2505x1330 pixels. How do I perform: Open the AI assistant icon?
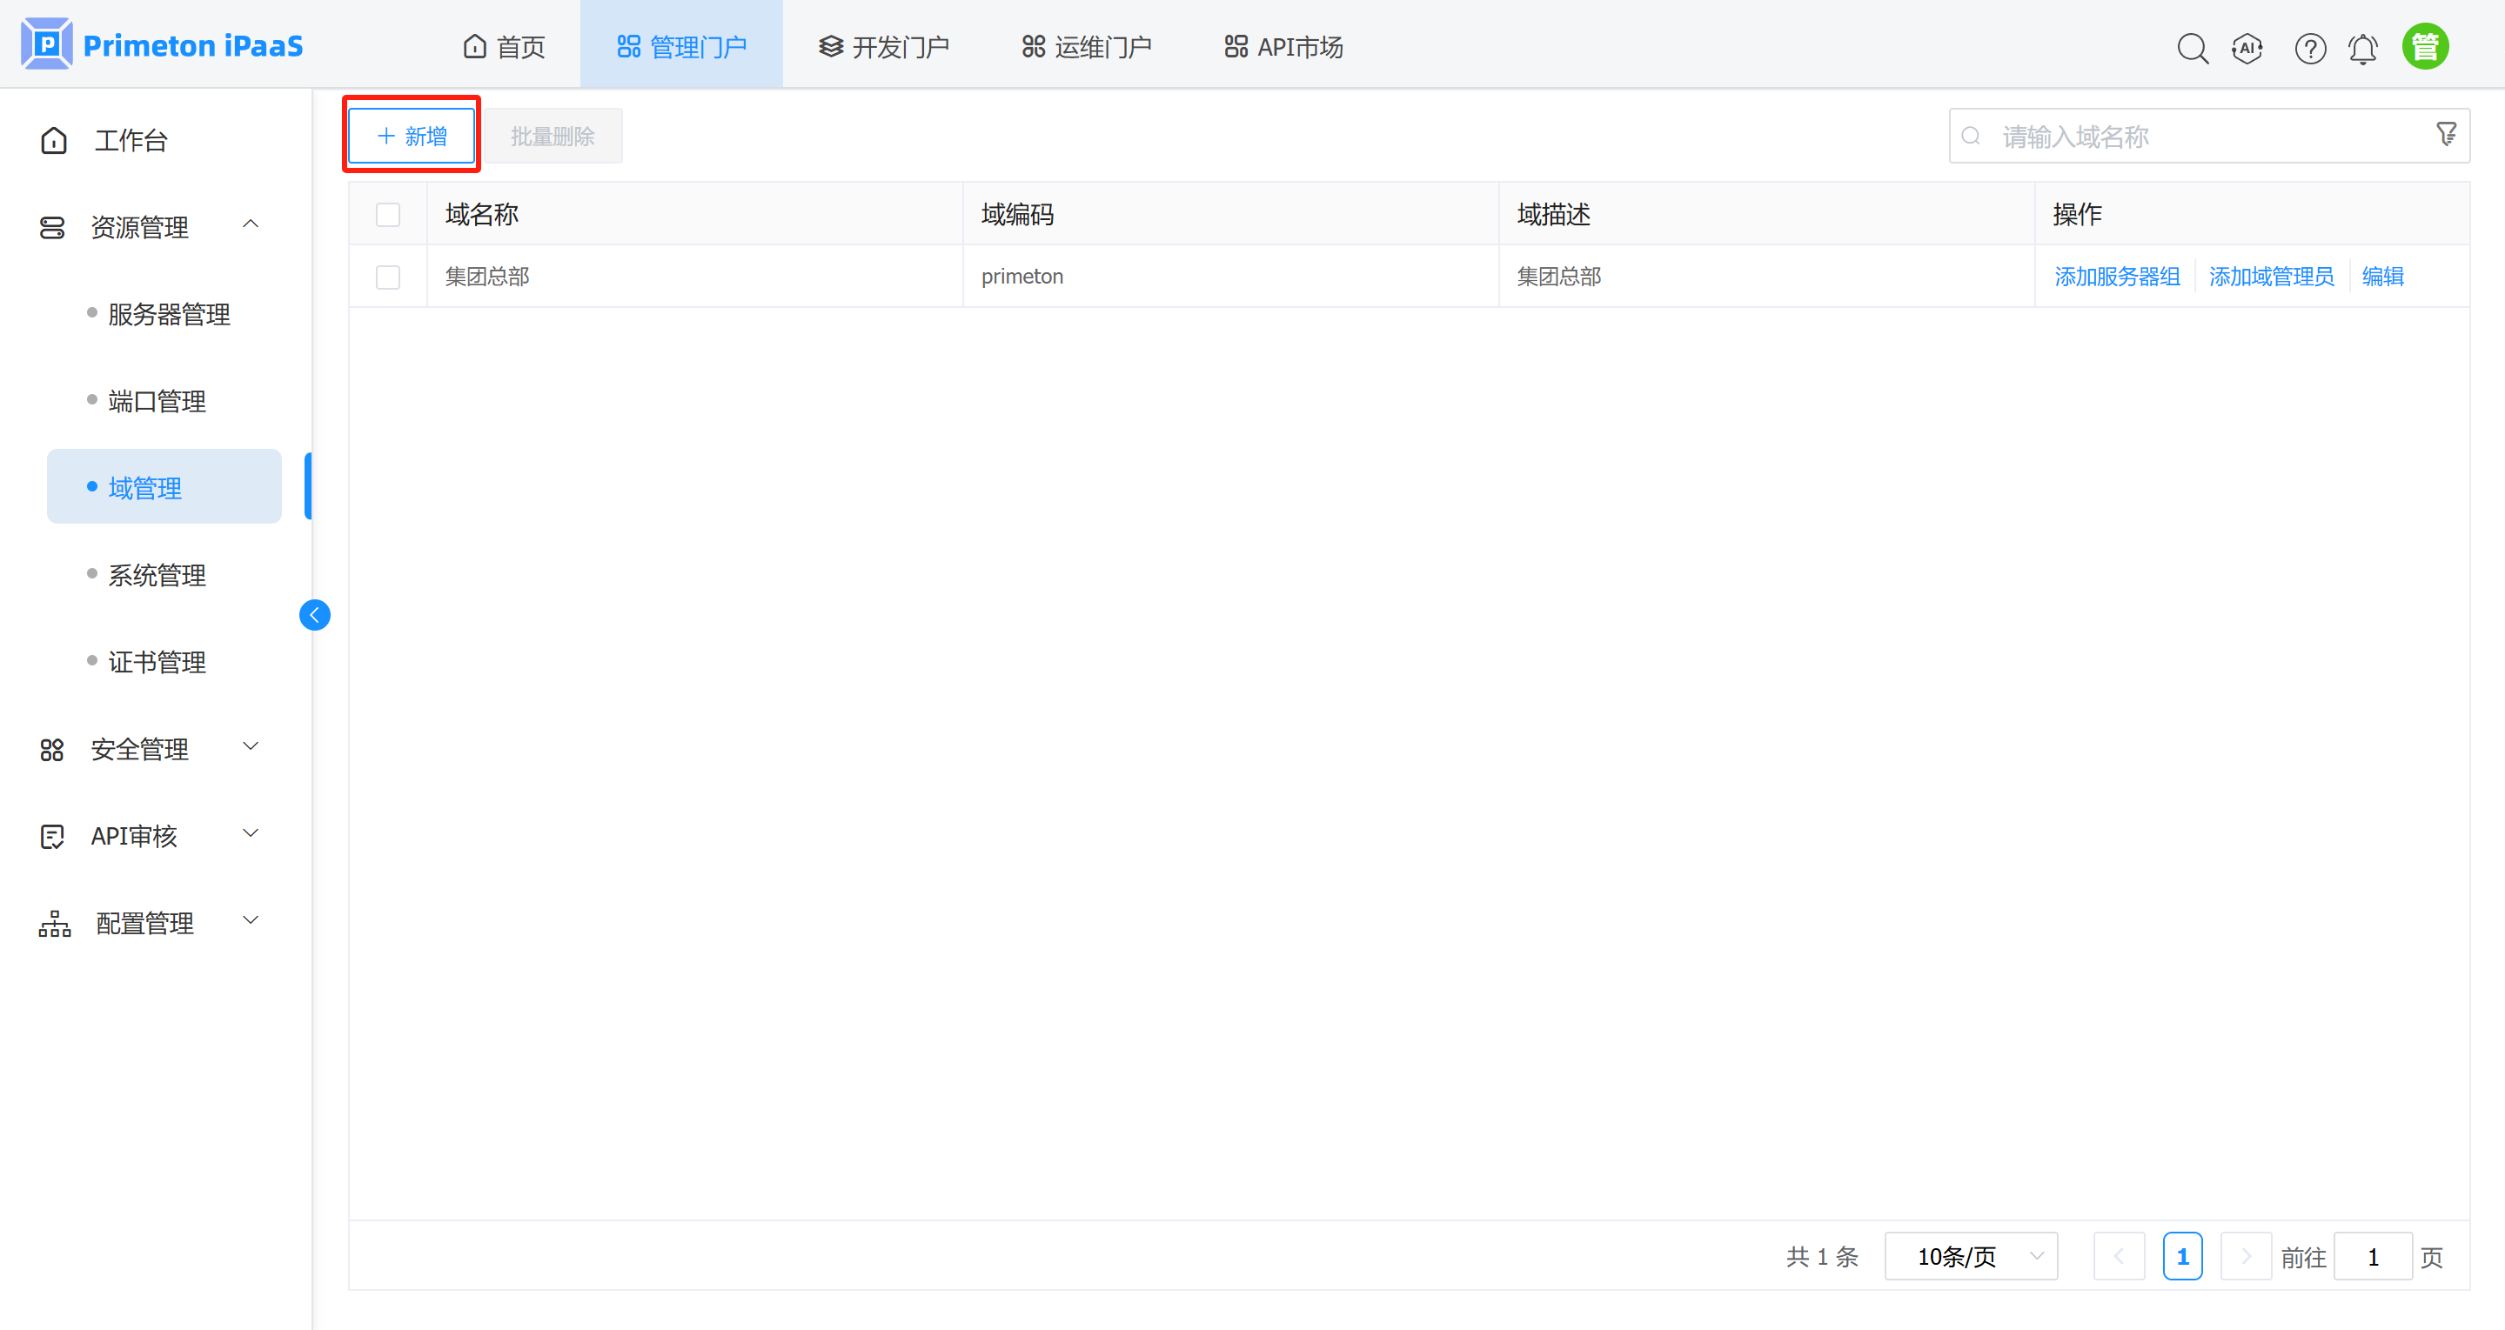[x=2247, y=48]
